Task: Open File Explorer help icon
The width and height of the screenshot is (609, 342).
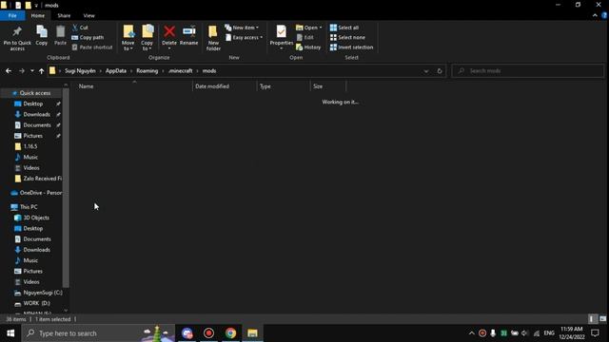Action: (x=604, y=15)
